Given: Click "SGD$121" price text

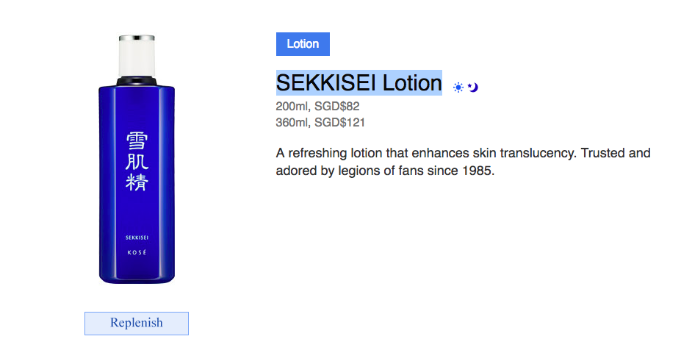Looking at the screenshot, I should point(340,123).
